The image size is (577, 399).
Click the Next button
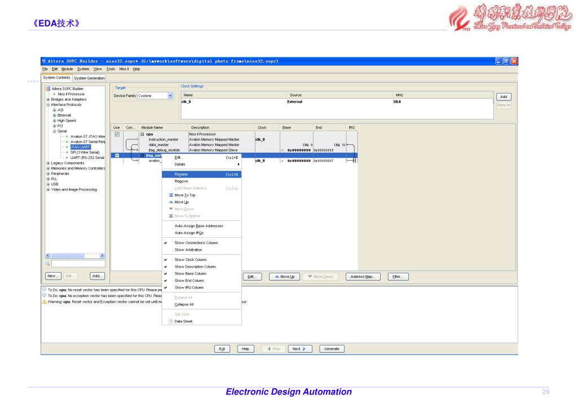pyautogui.click(x=299, y=349)
